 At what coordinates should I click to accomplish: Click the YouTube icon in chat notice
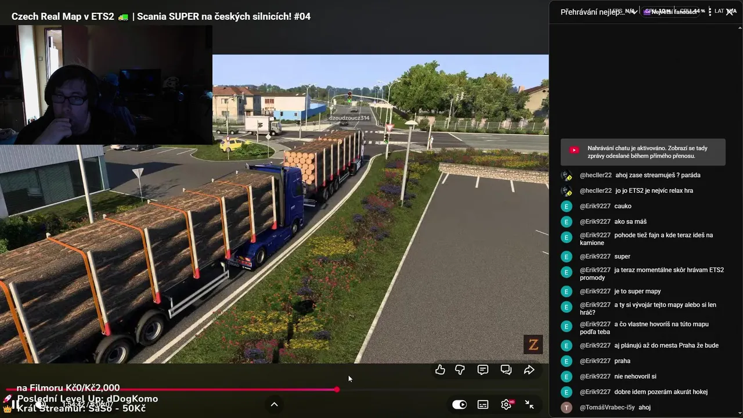tap(574, 150)
